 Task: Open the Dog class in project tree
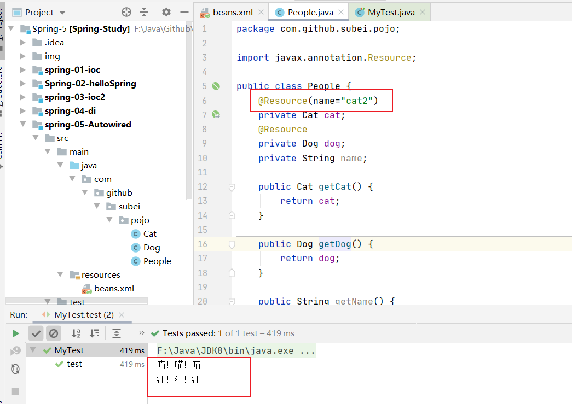click(151, 248)
